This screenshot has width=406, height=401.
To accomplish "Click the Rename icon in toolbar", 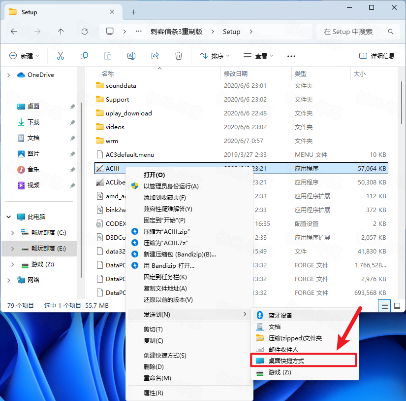I will 131,56.
